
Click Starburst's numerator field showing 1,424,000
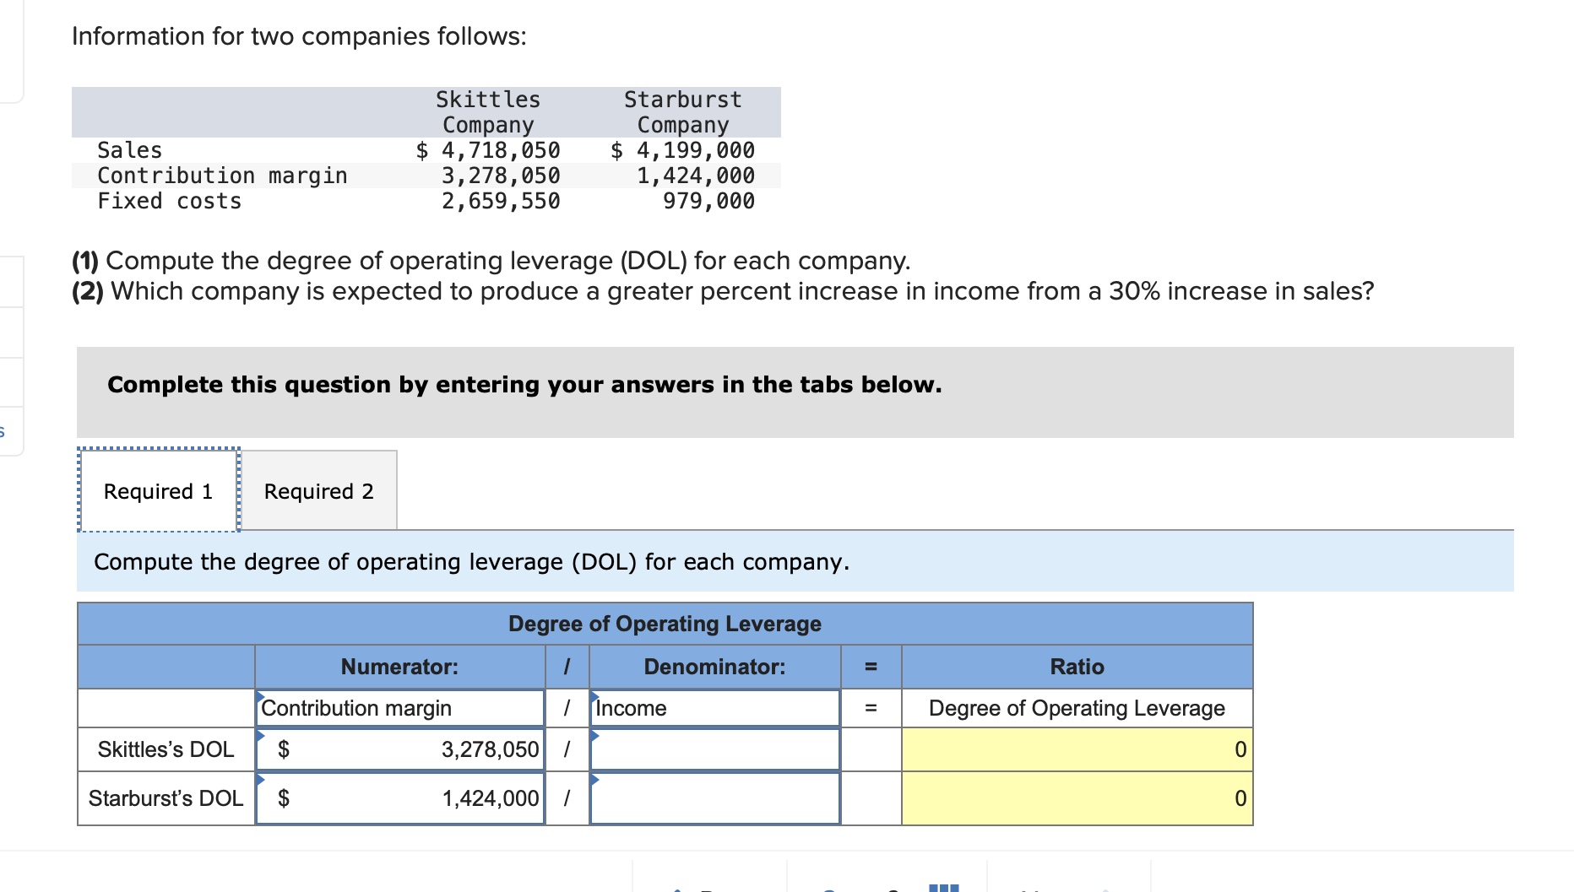[400, 798]
